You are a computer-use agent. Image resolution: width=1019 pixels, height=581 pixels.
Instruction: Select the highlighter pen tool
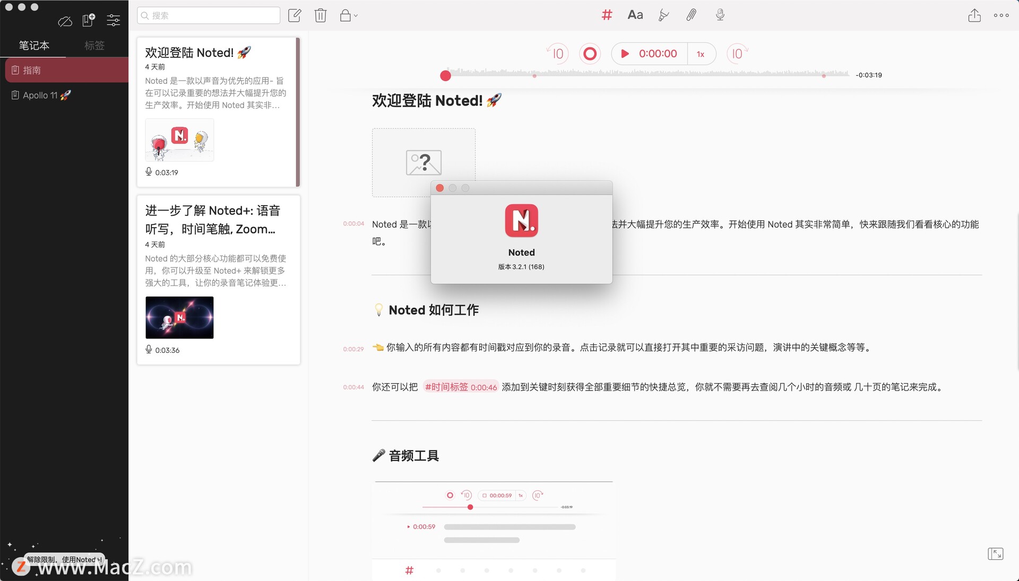click(663, 15)
